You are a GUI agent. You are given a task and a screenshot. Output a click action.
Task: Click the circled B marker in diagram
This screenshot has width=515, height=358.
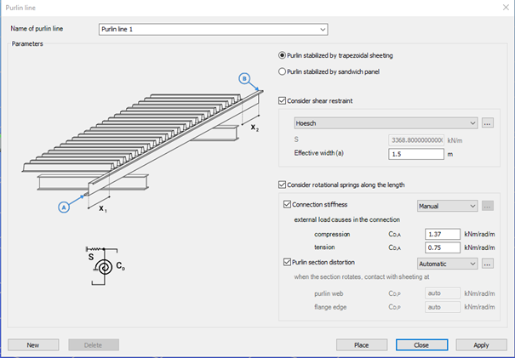point(244,79)
